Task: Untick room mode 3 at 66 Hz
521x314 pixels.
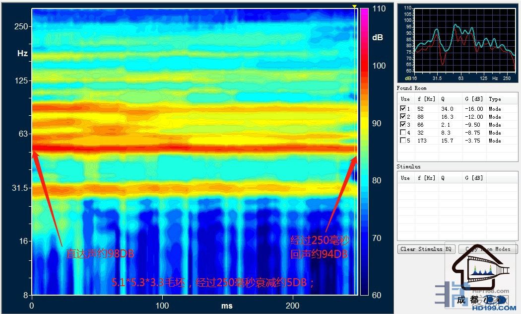Action: click(x=403, y=124)
